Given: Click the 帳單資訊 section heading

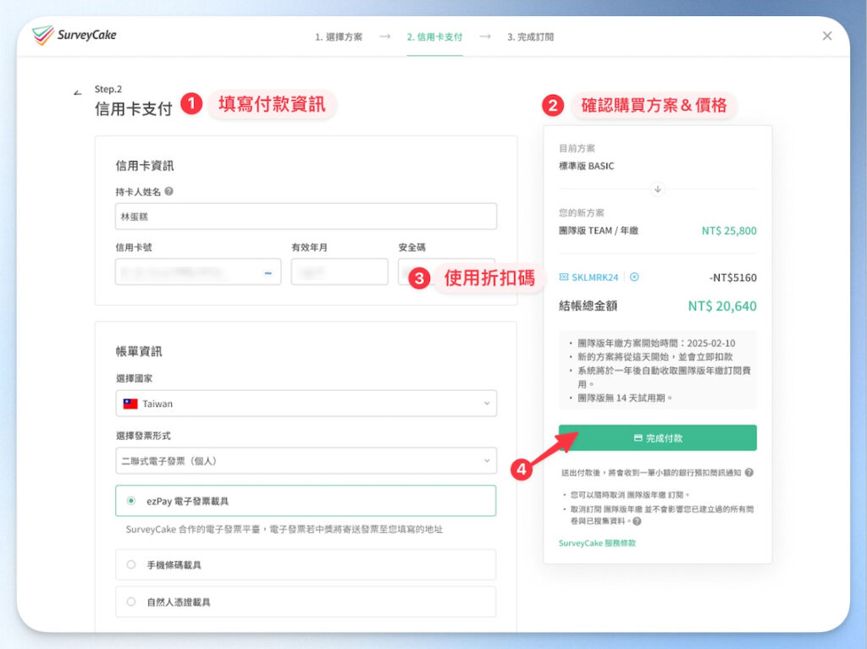Looking at the screenshot, I should 139,351.
